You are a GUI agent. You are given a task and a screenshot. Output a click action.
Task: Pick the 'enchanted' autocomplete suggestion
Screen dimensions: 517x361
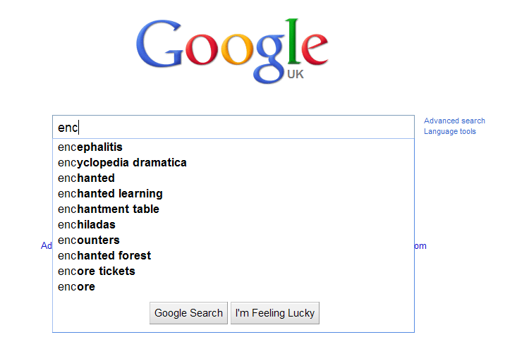pyautogui.click(x=86, y=178)
